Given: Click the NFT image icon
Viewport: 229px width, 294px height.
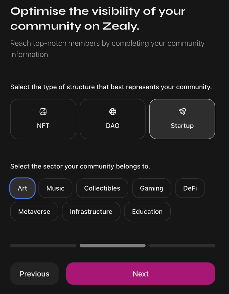Looking at the screenshot, I should (x=43, y=112).
